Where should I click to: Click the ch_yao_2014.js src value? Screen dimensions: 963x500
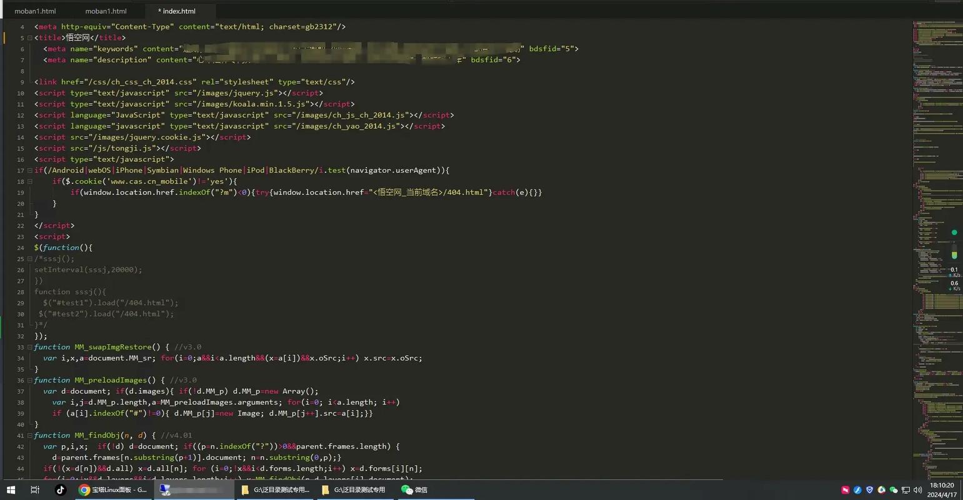tap(346, 126)
